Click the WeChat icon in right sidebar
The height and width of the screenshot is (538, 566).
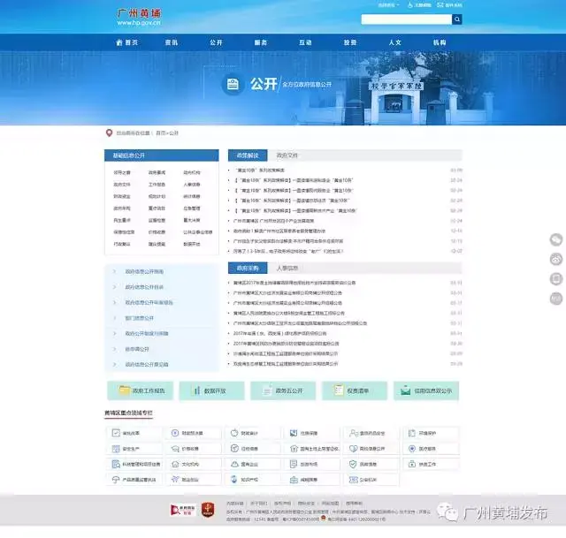556,239
